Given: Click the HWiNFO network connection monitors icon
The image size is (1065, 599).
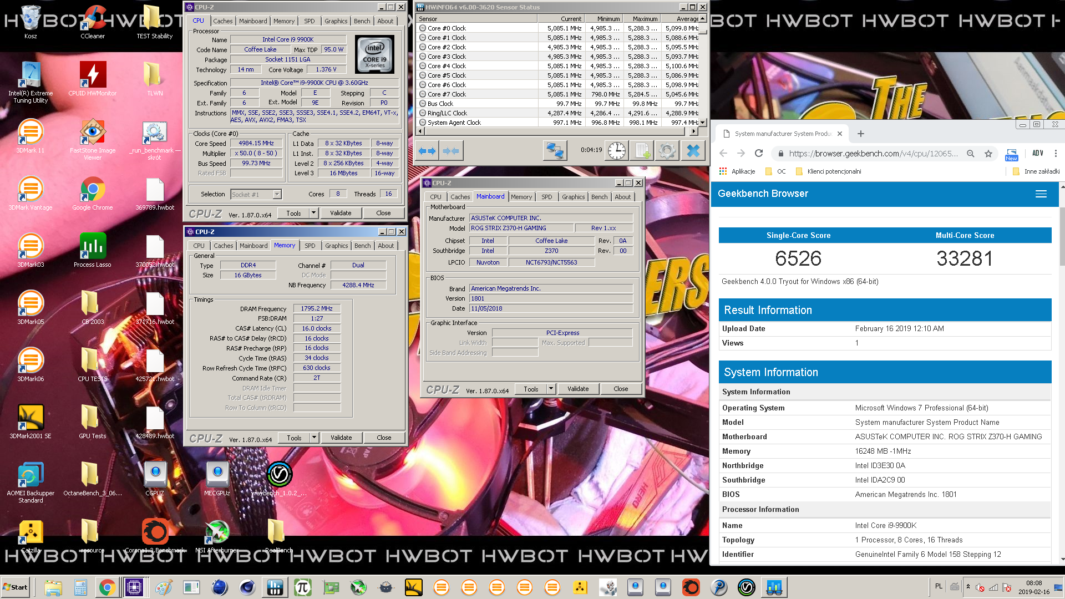Looking at the screenshot, I should pyautogui.click(x=555, y=151).
